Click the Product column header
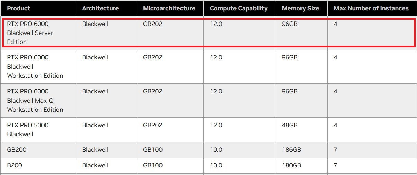This screenshot has height=175, width=417. tap(19, 8)
